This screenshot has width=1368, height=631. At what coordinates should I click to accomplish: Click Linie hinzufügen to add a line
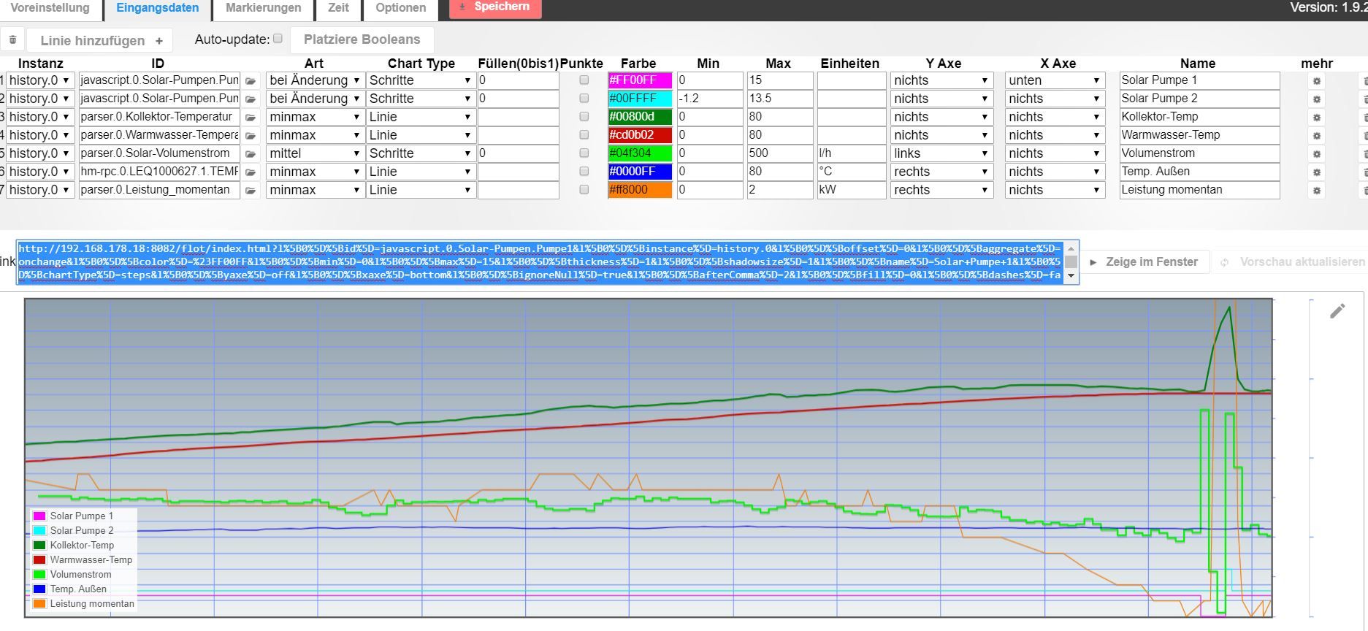coord(101,40)
